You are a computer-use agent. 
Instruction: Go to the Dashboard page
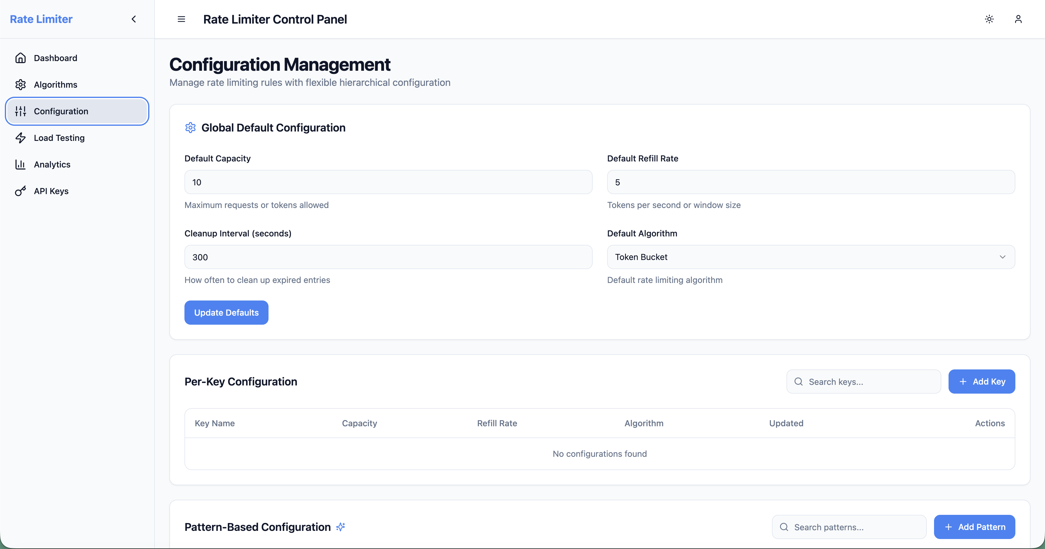pyautogui.click(x=77, y=58)
